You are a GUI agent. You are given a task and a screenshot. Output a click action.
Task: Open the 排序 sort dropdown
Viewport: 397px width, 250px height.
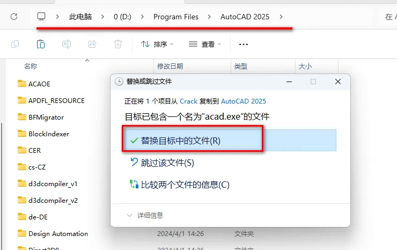coord(157,45)
